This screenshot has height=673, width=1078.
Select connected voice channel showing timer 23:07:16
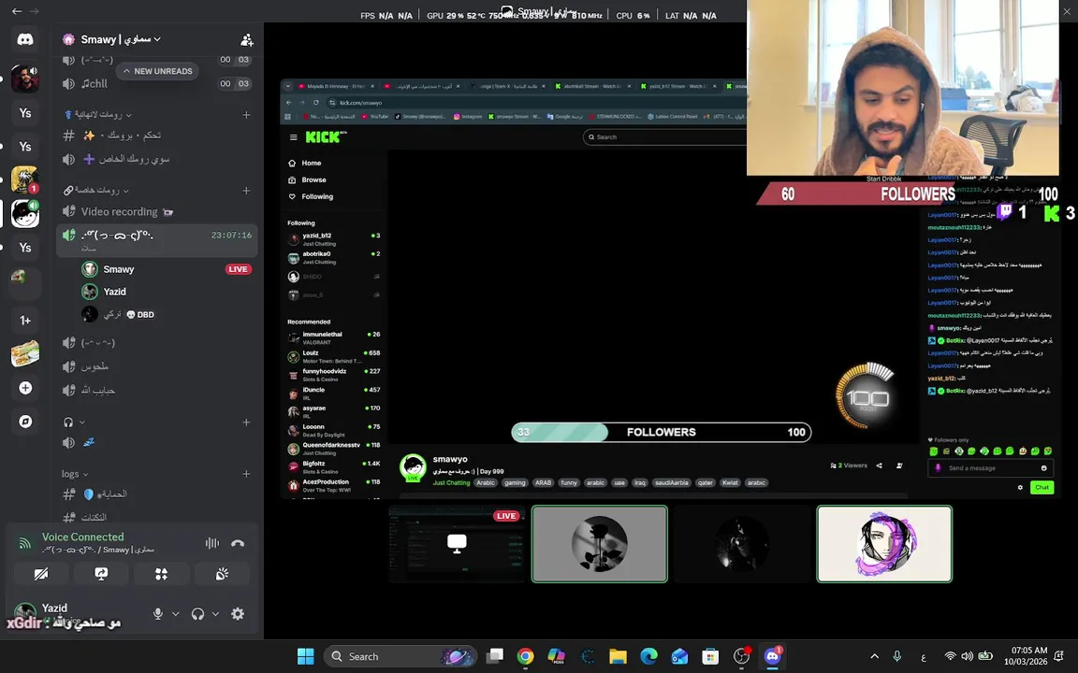156,240
